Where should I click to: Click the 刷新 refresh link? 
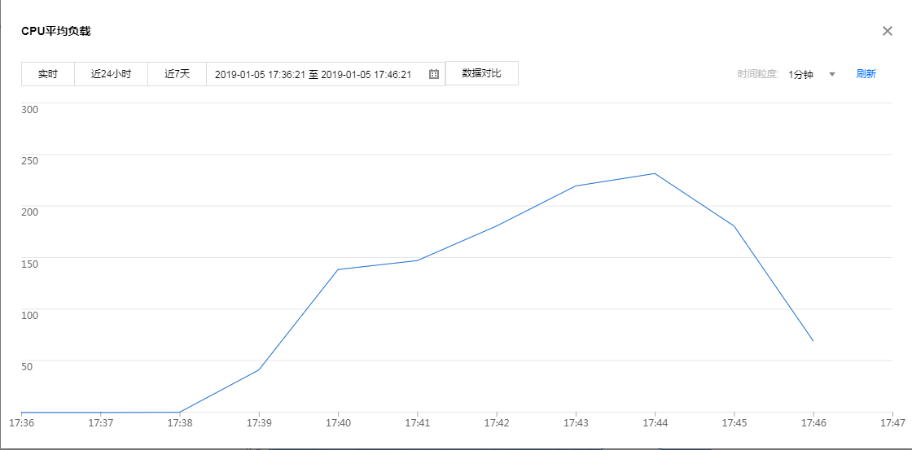(866, 74)
